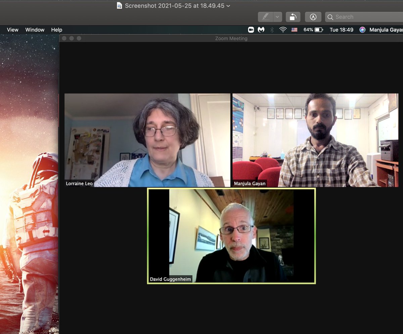The width and height of the screenshot is (403, 334).
Task: Click the Siri icon in the menu bar
Action: 362,30
